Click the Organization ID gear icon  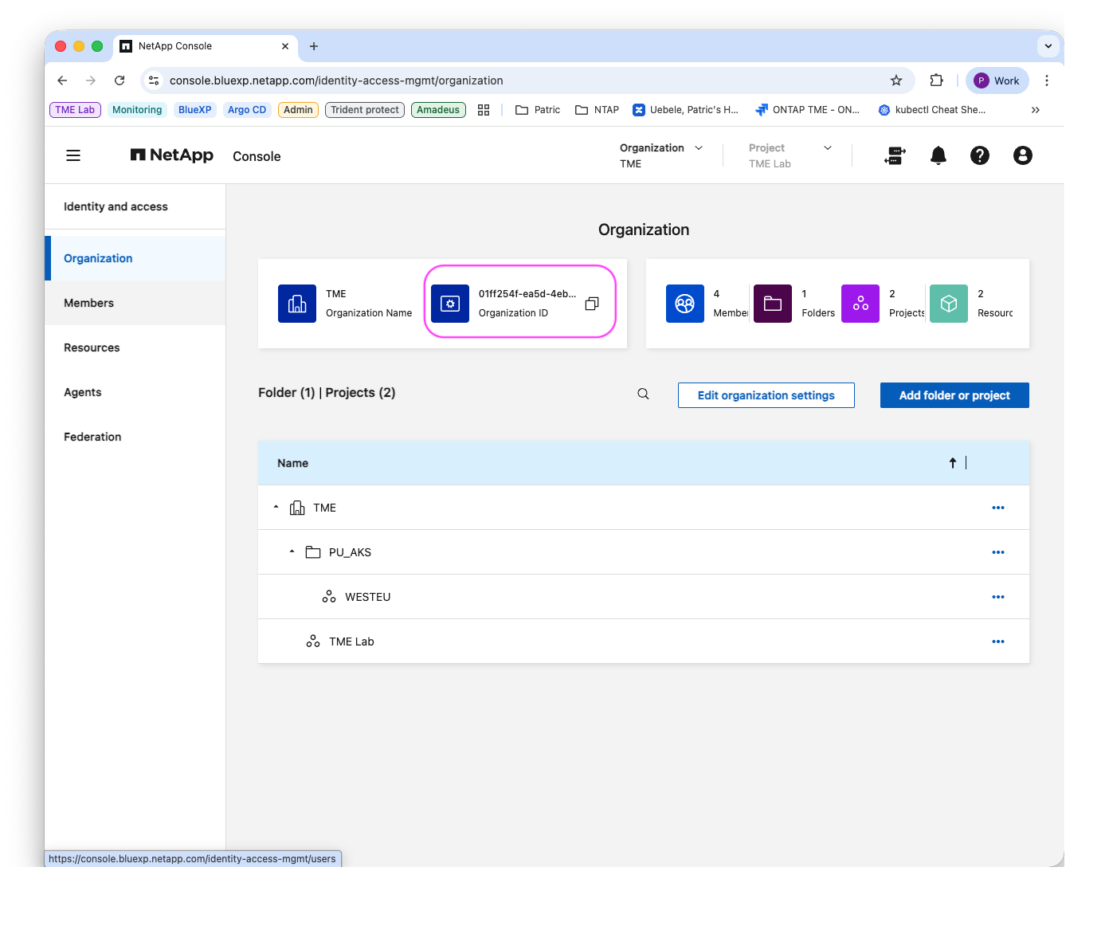pyautogui.click(x=450, y=304)
